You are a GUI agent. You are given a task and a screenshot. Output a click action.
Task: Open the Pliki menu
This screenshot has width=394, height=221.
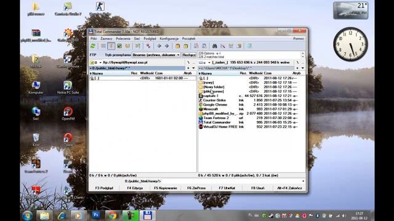click(x=94, y=39)
